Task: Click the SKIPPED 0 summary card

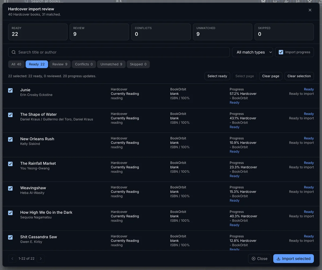Action: click(284, 32)
